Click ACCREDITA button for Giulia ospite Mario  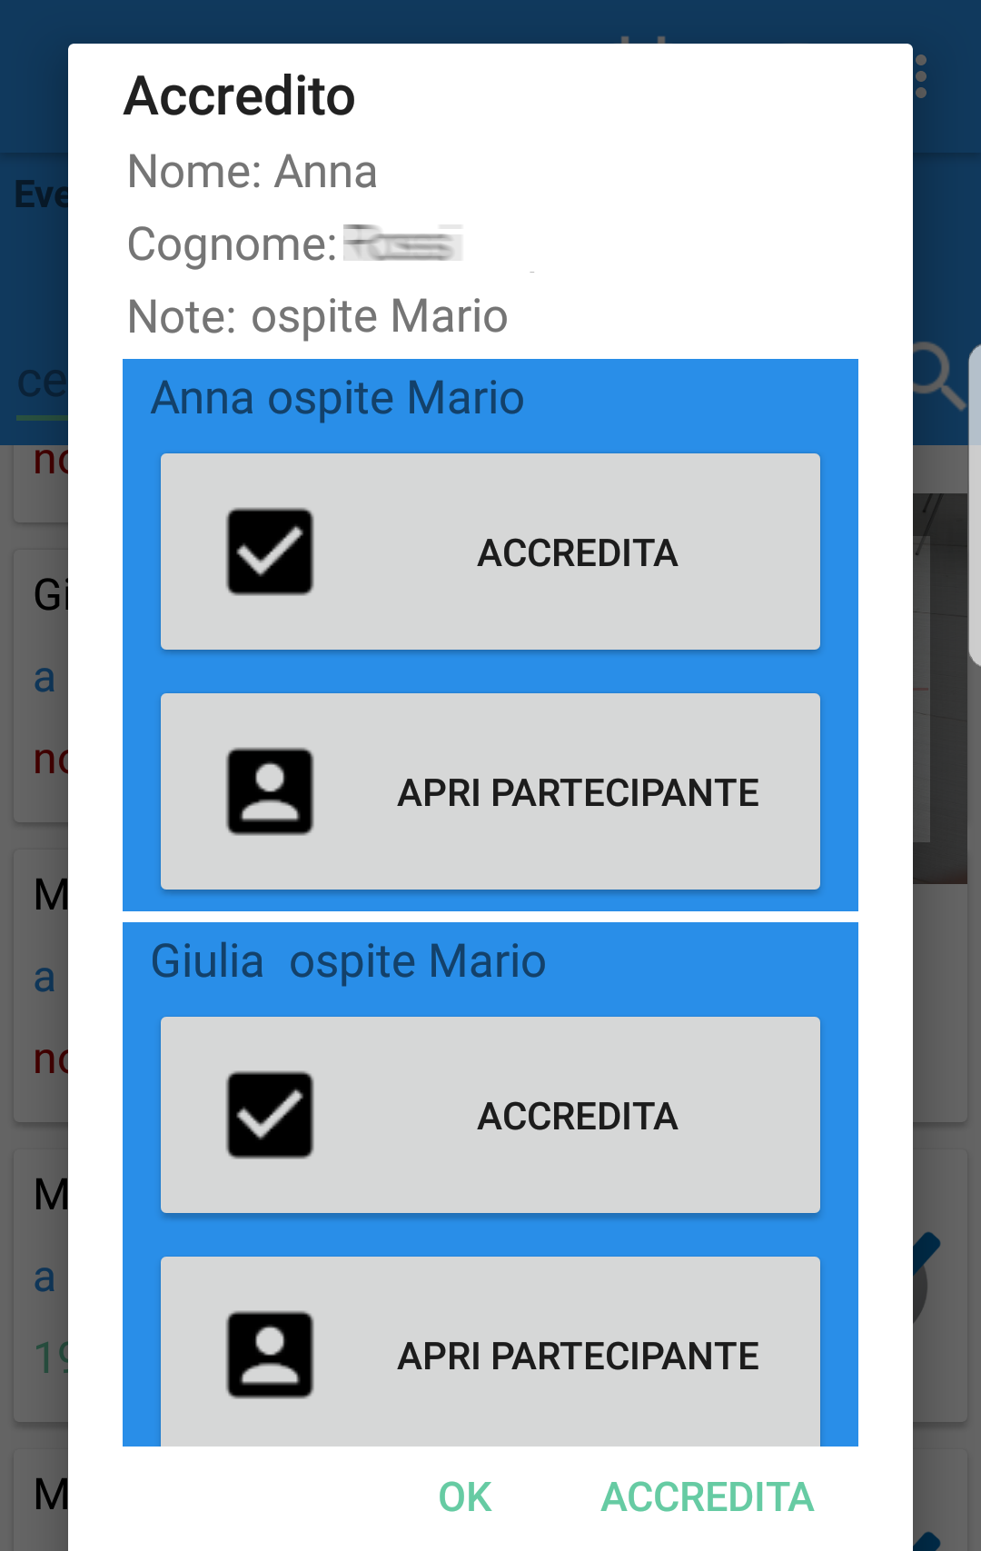tap(490, 1115)
